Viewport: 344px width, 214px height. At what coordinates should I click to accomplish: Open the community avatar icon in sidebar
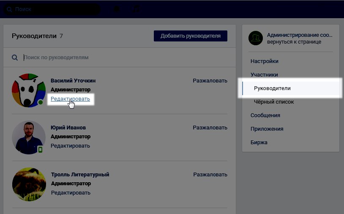pyautogui.click(x=256, y=38)
